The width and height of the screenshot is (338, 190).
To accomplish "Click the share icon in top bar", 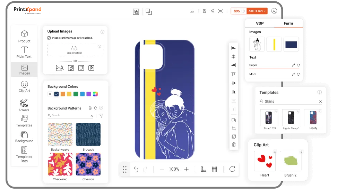I will coord(212,11).
